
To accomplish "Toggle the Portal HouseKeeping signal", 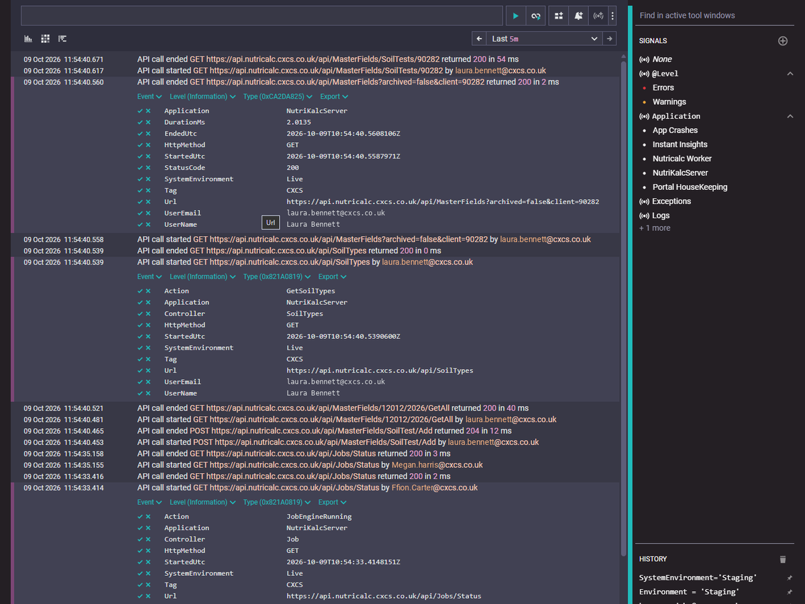I will [690, 187].
